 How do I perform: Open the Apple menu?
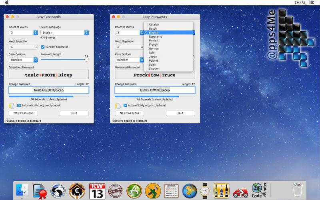pos(7,2)
